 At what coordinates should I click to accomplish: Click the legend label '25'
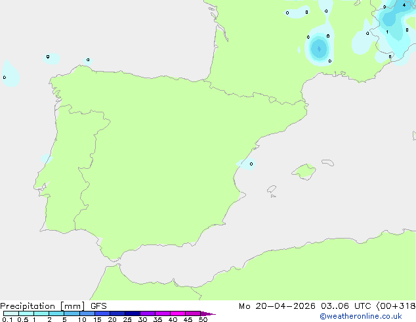click(127, 319)
